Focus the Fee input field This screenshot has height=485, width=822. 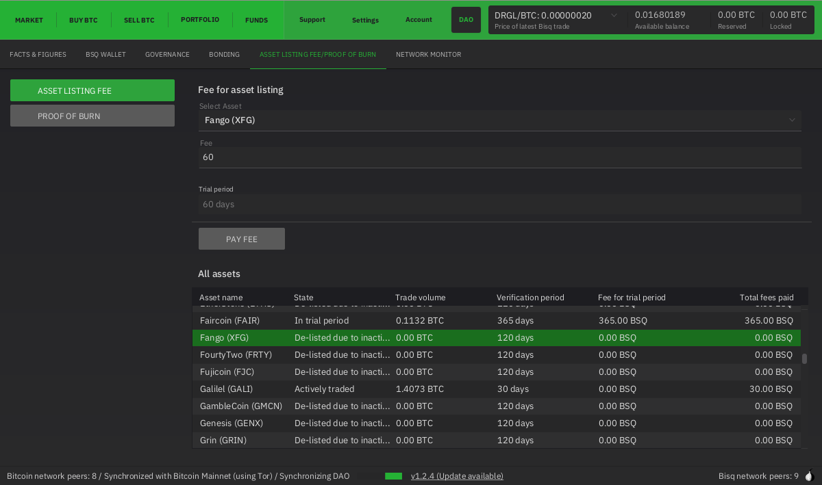coord(500,157)
